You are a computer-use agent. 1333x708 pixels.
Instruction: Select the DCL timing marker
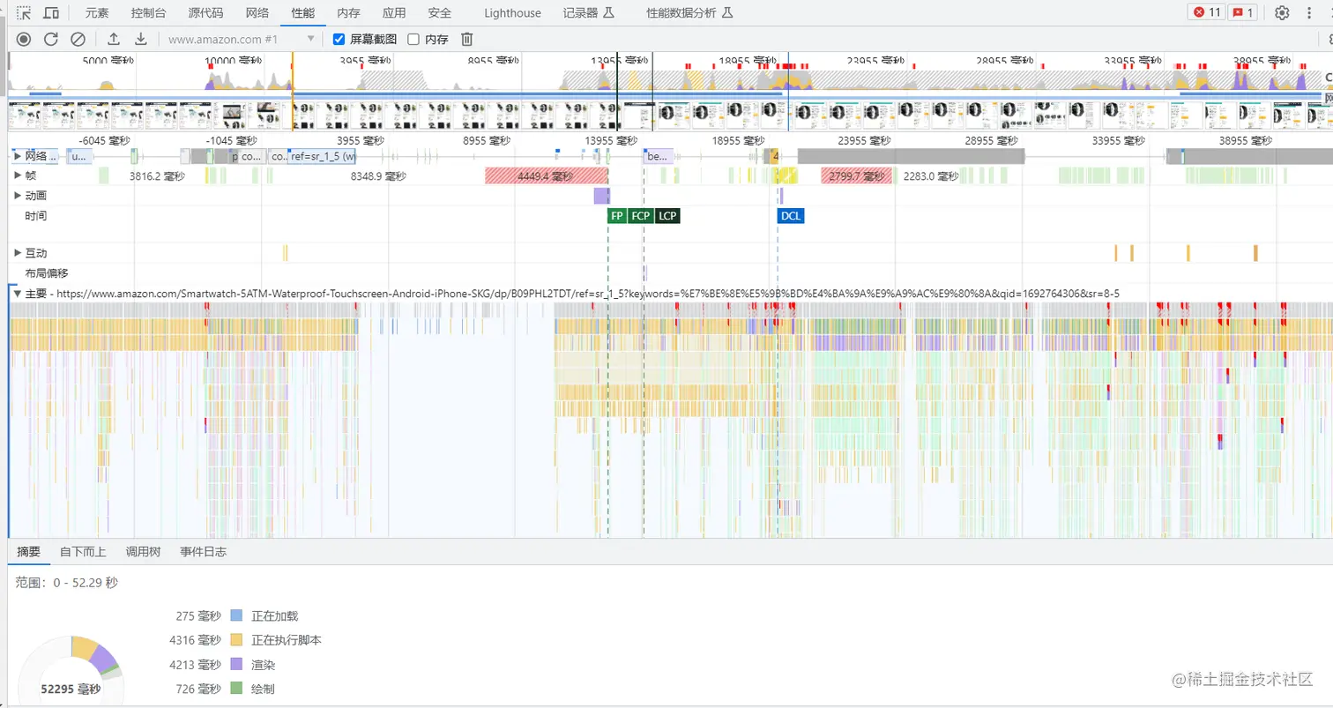[791, 216]
